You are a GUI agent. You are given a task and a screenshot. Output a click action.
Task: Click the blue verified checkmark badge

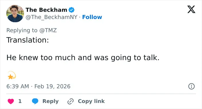tap(72, 10)
